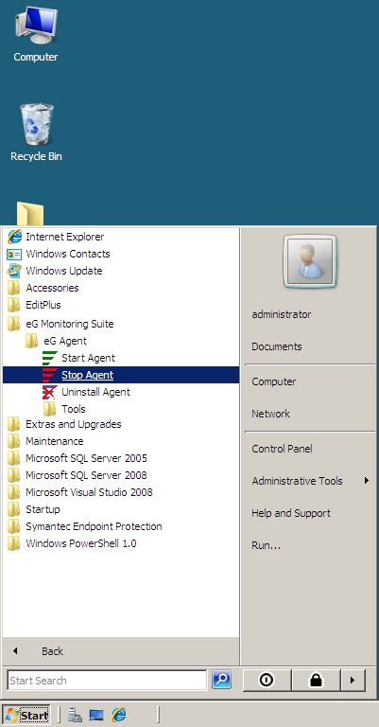
Task: Go Back to the main Start menu
Action: point(120,651)
